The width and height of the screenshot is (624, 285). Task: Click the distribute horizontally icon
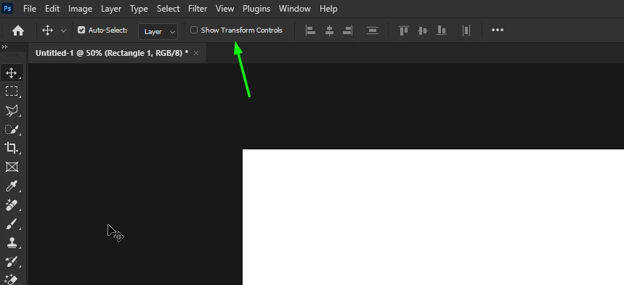point(466,30)
